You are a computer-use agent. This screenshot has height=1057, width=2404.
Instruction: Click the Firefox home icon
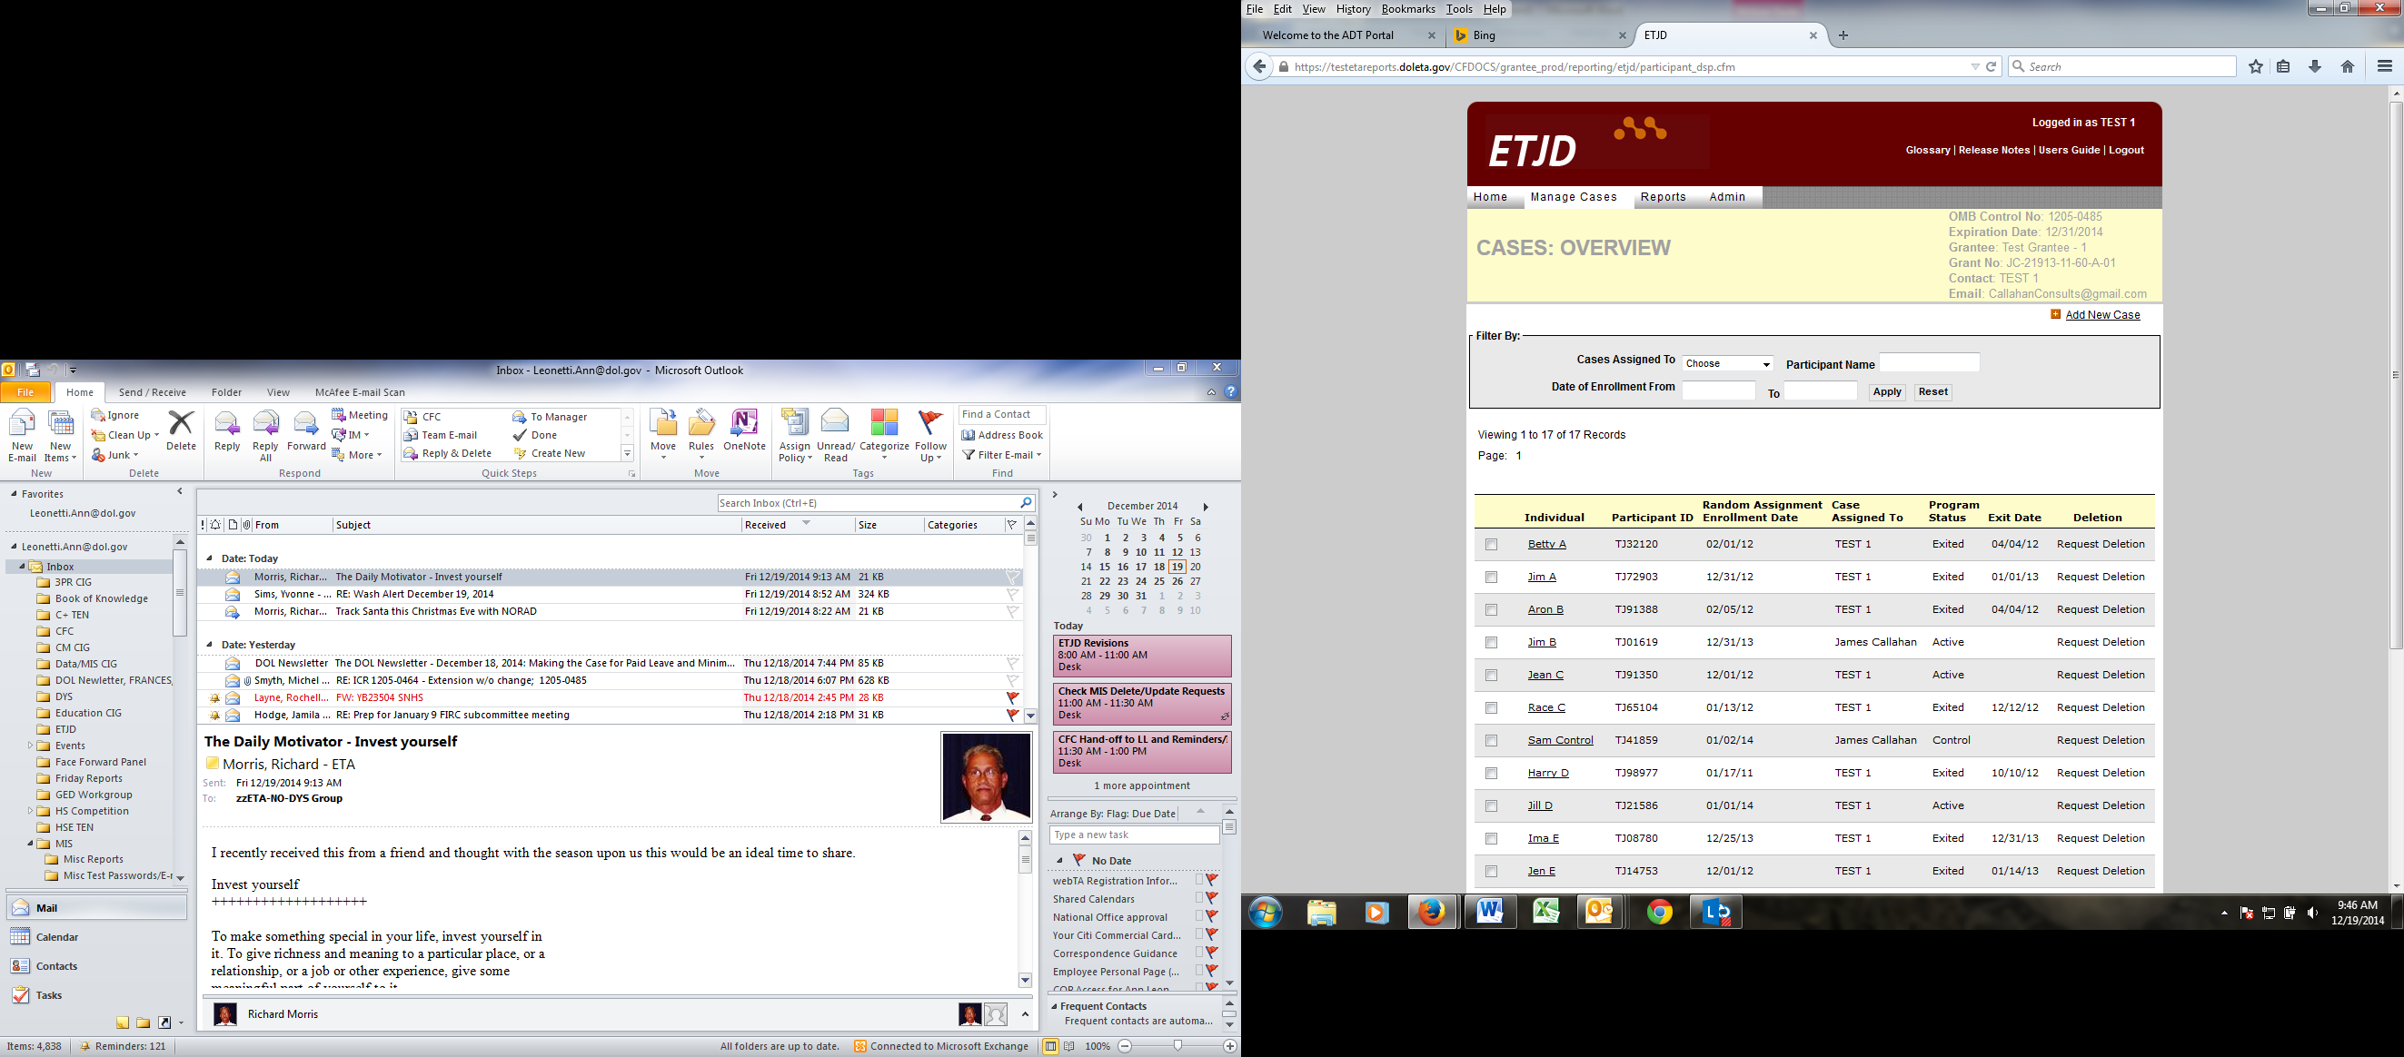pos(2347,67)
